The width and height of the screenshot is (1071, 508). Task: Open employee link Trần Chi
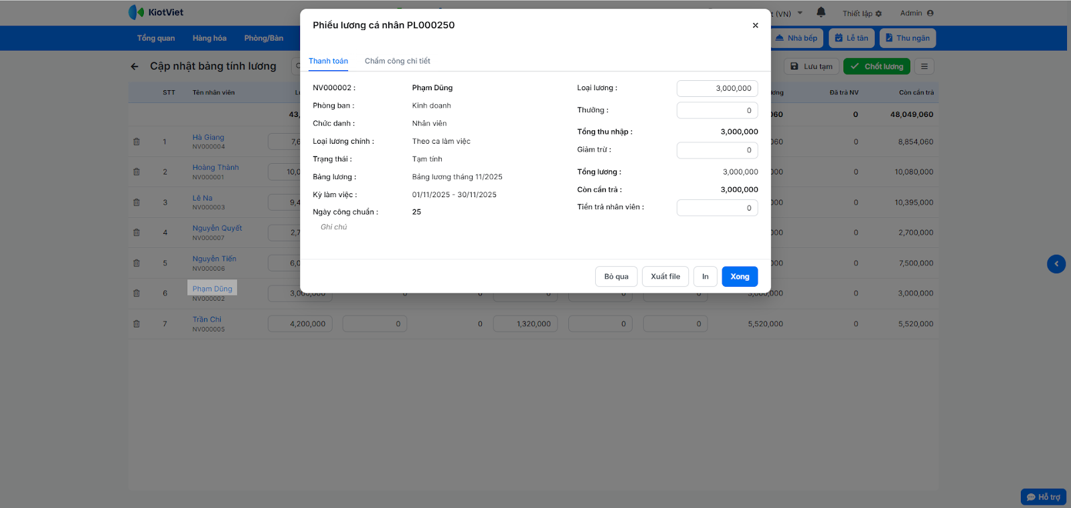click(x=207, y=320)
